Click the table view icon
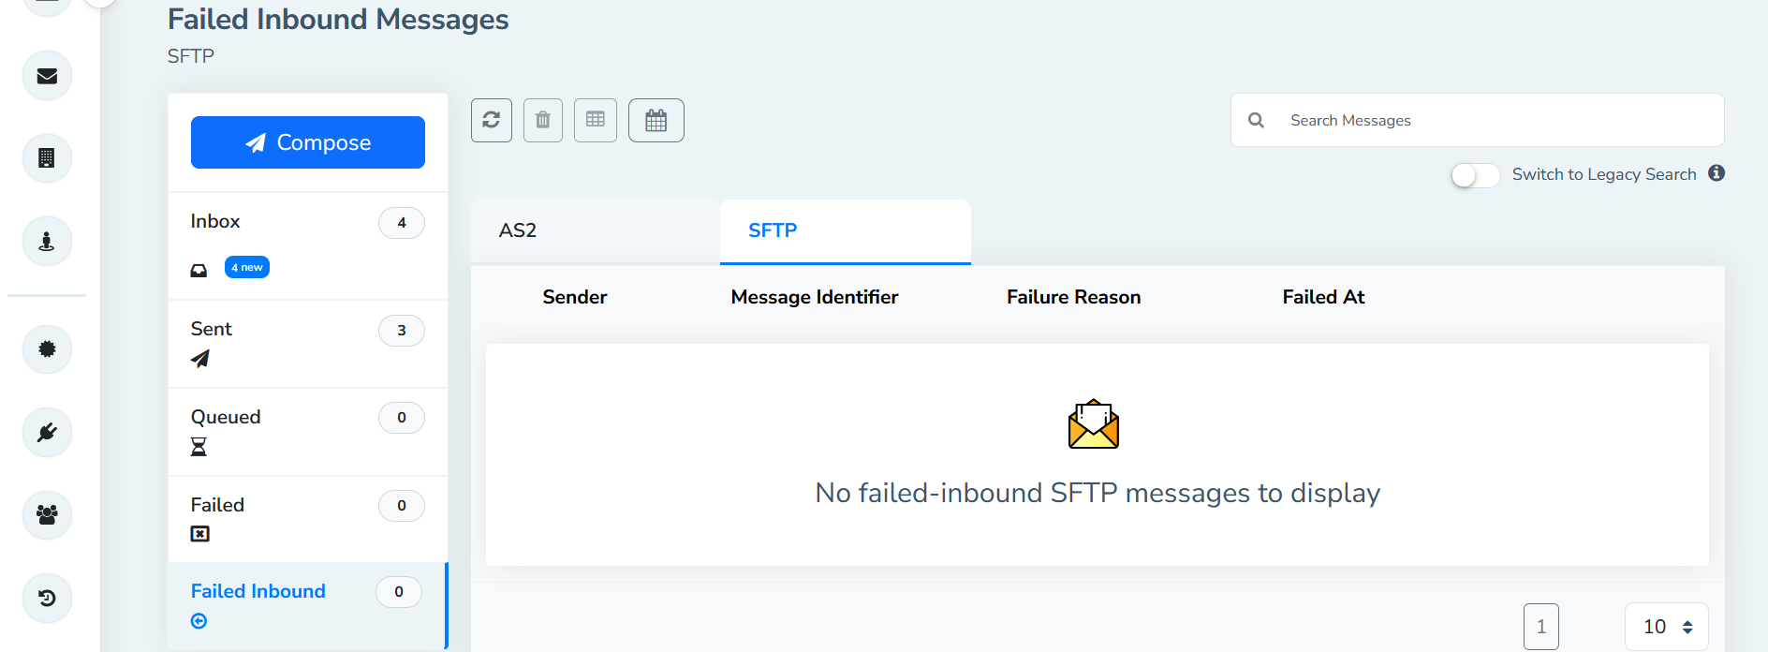The image size is (1768, 652). pyautogui.click(x=596, y=120)
